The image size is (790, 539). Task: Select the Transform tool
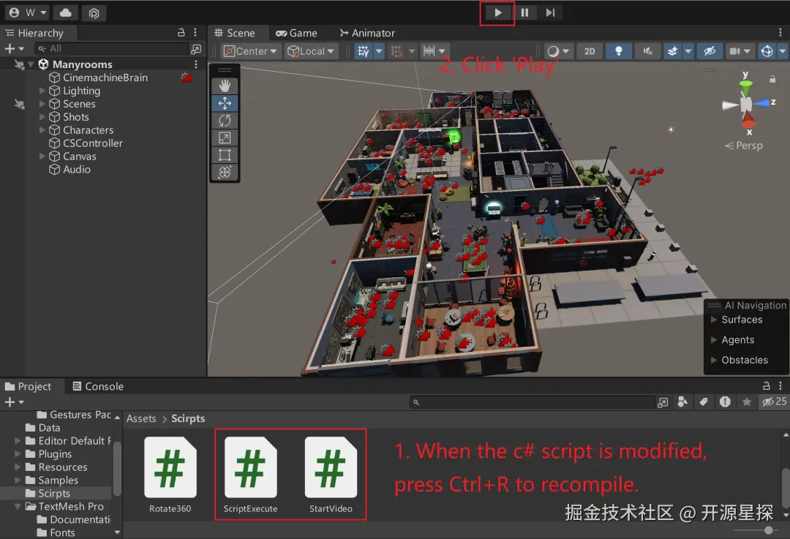(x=225, y=172)
